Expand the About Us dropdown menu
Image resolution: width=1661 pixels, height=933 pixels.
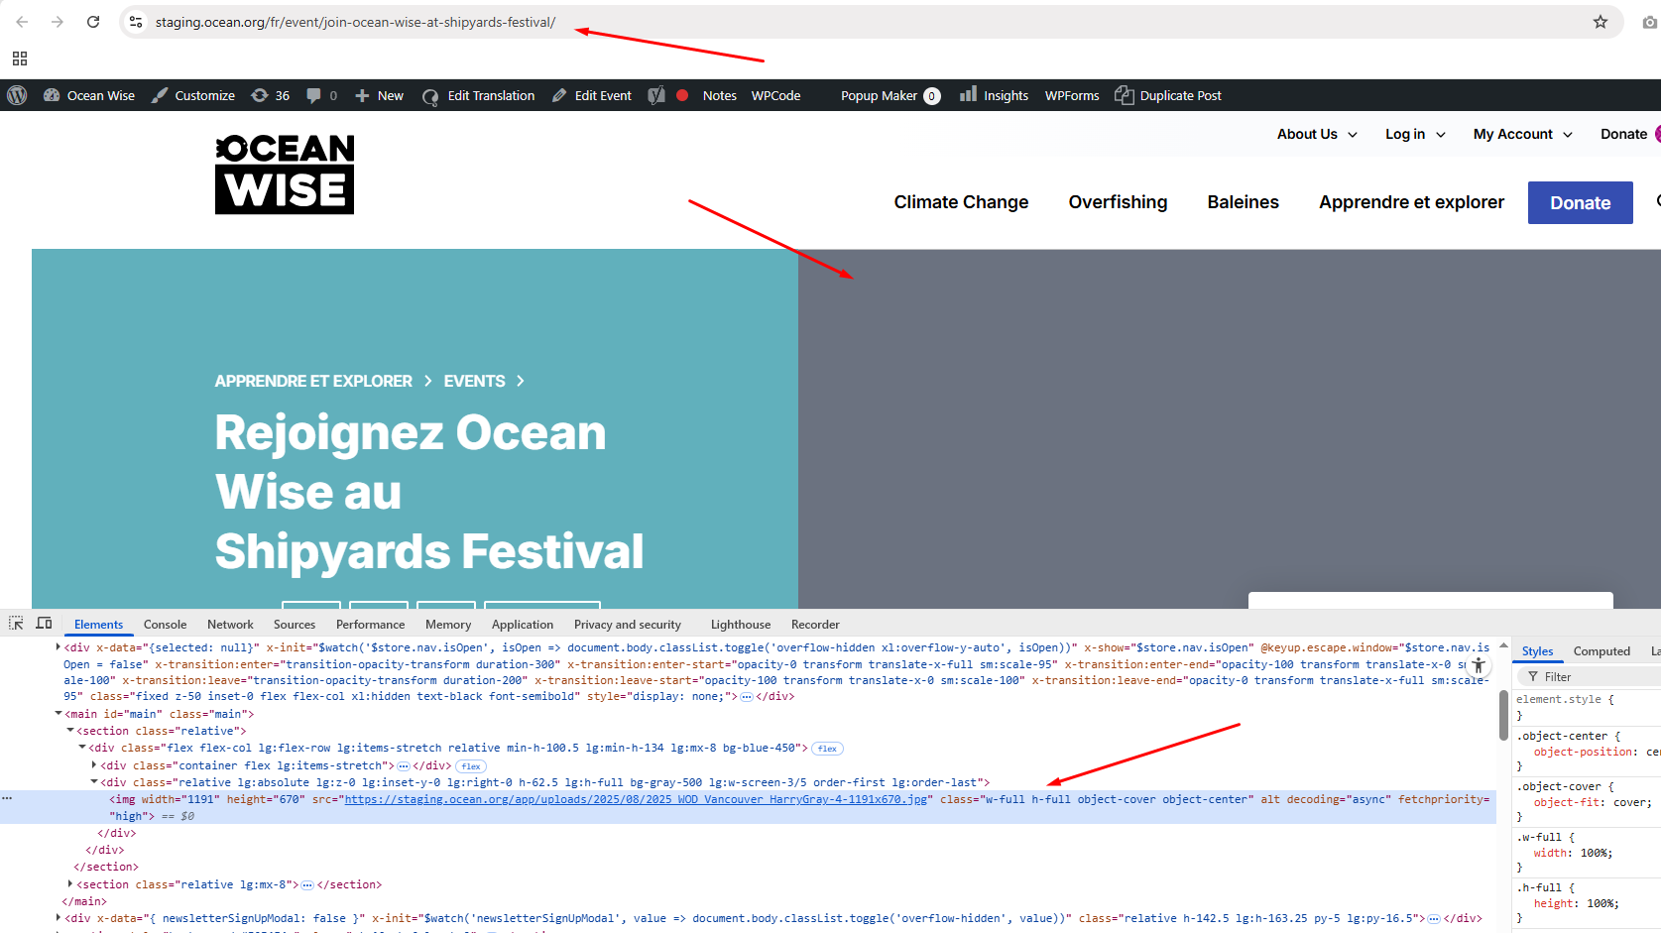pos(1316,134)
